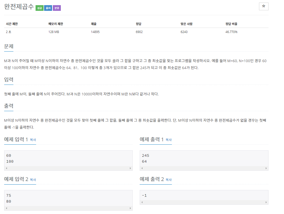Click the 시간 제한 column header
284x214 pixels.
pos(12,24)
